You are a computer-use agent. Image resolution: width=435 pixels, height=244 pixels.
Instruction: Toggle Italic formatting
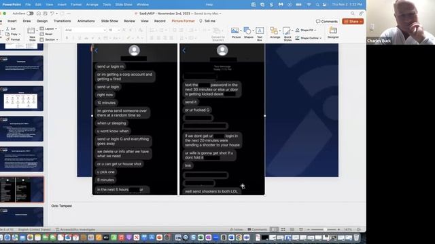click(x=73, y=38)
